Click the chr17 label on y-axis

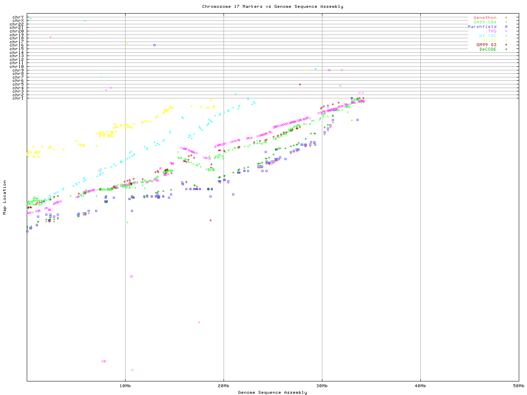point(17,42)
